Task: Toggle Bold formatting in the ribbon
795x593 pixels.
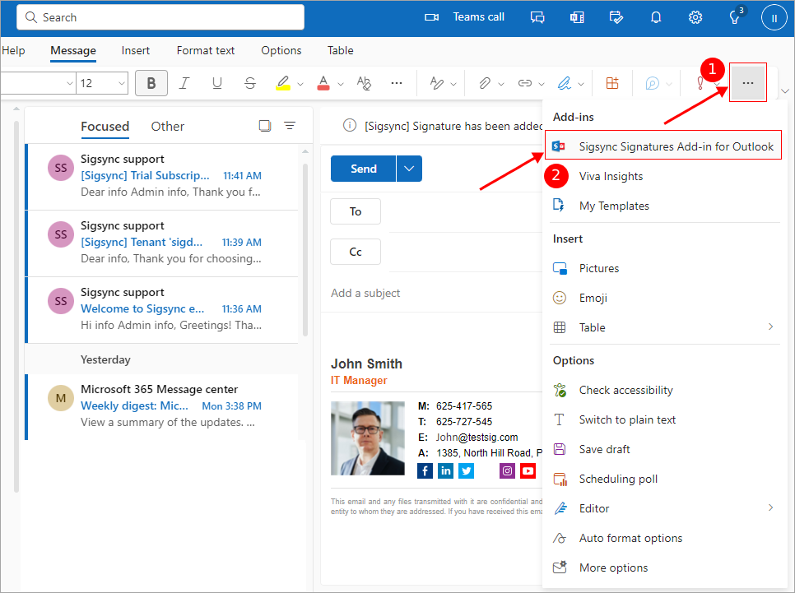Action: pos(151,83)
